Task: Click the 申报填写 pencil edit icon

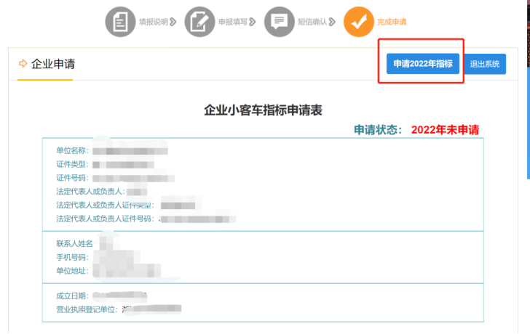Action: point(199,21)
